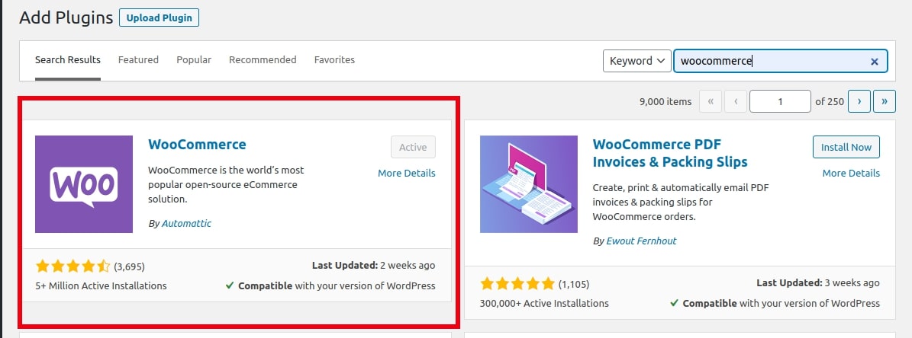The width and height of the screenshot is (912, 338).
Task: Open WooCommerce PDF Invoices & Packing Slips title
Action: tap(670, 153)
